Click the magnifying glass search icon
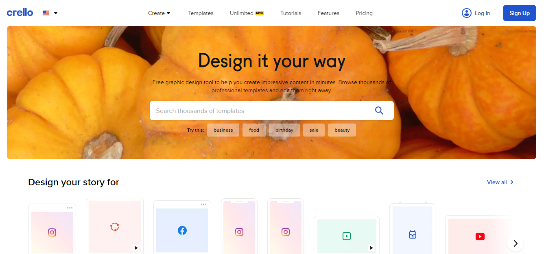 tap(379, 111)
